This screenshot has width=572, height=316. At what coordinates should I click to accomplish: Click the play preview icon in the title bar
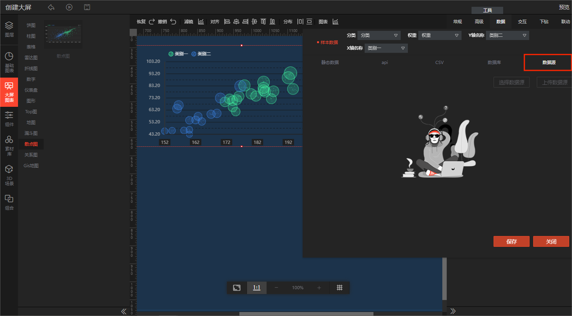click(x=69, y=7)
